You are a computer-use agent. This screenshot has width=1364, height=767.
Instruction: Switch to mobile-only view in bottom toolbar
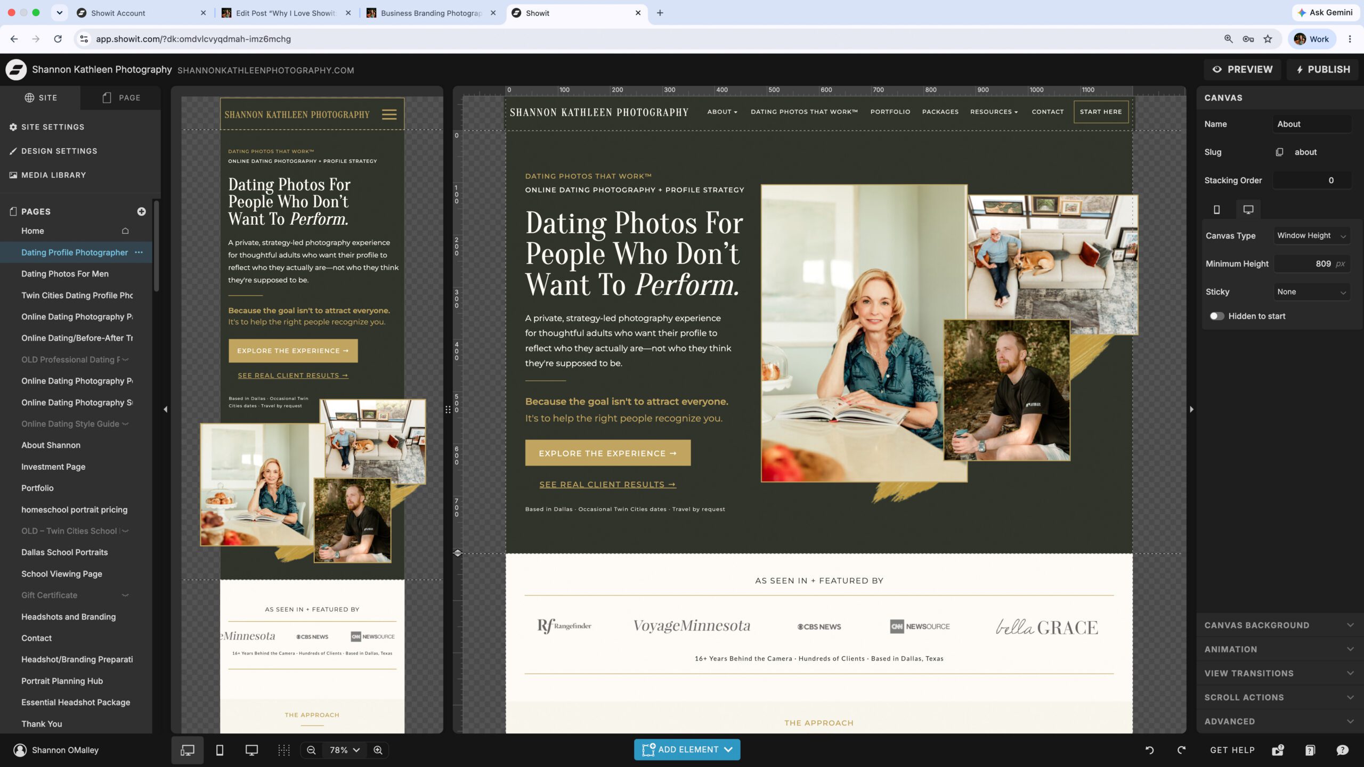point(220,750)
